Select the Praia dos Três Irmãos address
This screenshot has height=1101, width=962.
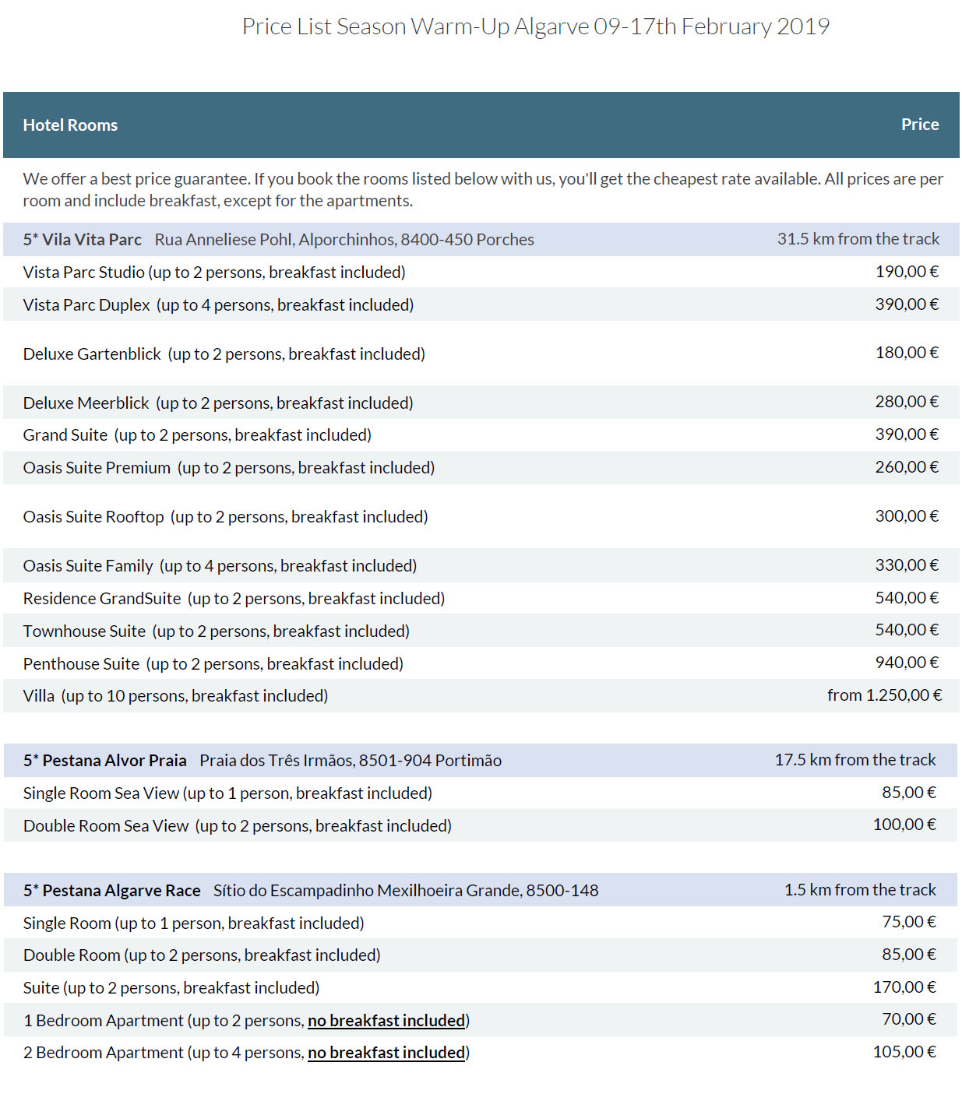[351, 761]
